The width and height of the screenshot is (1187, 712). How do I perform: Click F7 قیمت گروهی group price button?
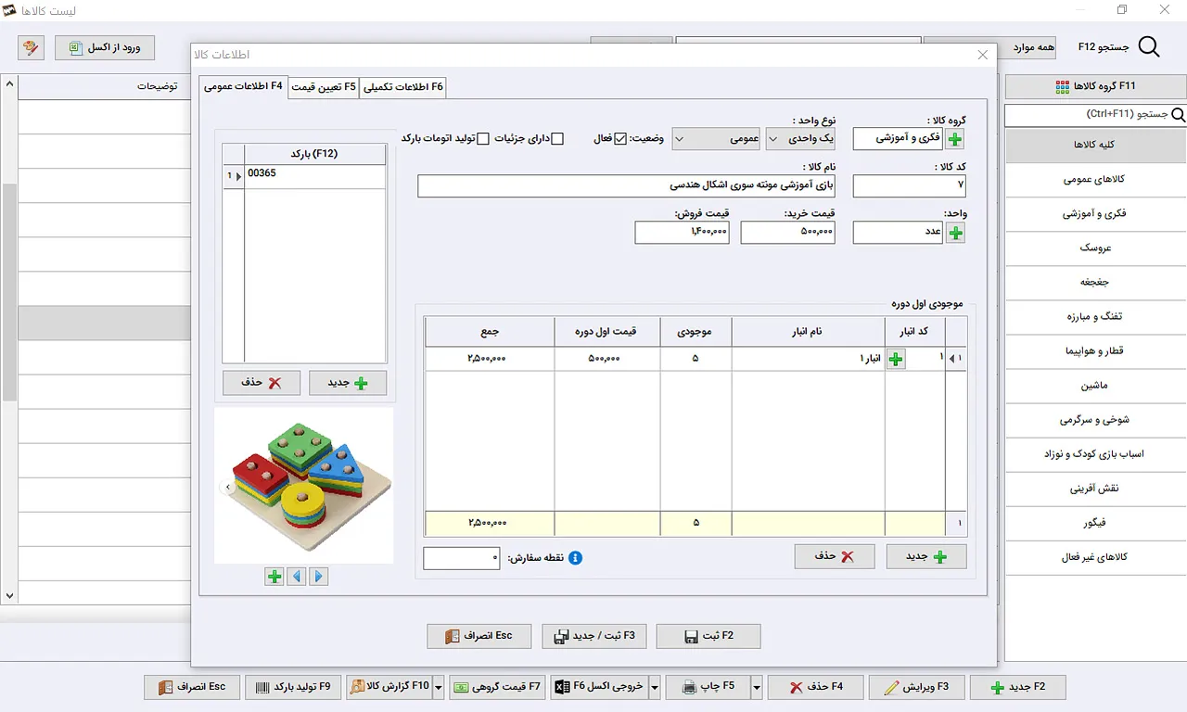pos(498,687)
